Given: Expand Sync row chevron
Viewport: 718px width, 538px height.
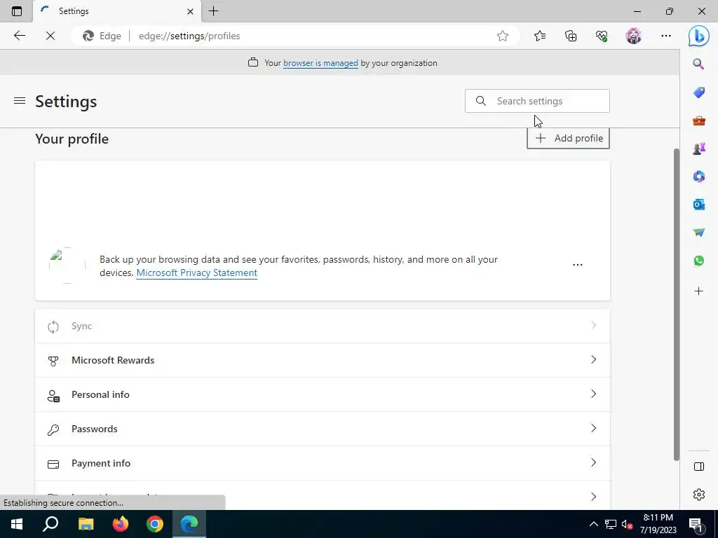Looking at the screenshot, I should [593, 326].
